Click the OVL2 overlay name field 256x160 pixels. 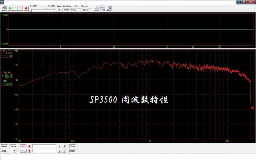coord(44,151)
